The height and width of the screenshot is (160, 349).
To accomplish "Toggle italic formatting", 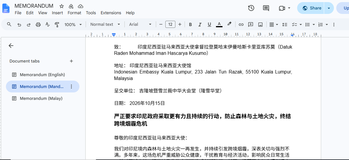I will pyautogui.click(x=200, y=25).
